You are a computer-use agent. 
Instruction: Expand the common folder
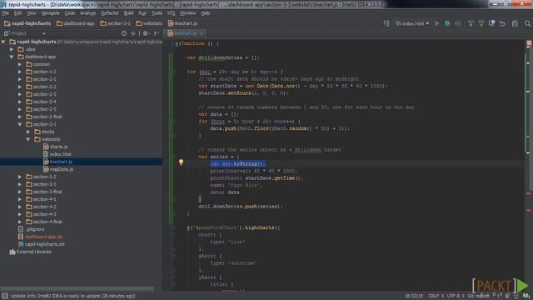[20, 64]
